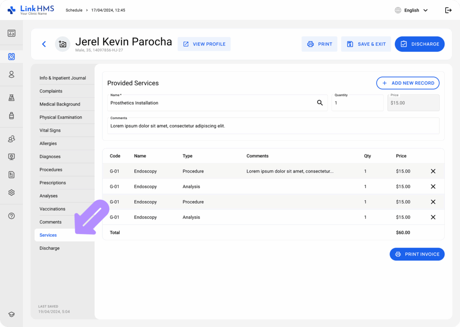Open the laboratory flask sidebar icon
460x327 pixels.
tap(11, 97)
